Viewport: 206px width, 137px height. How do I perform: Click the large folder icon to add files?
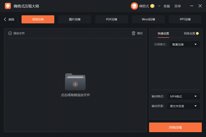pos(75,82)
